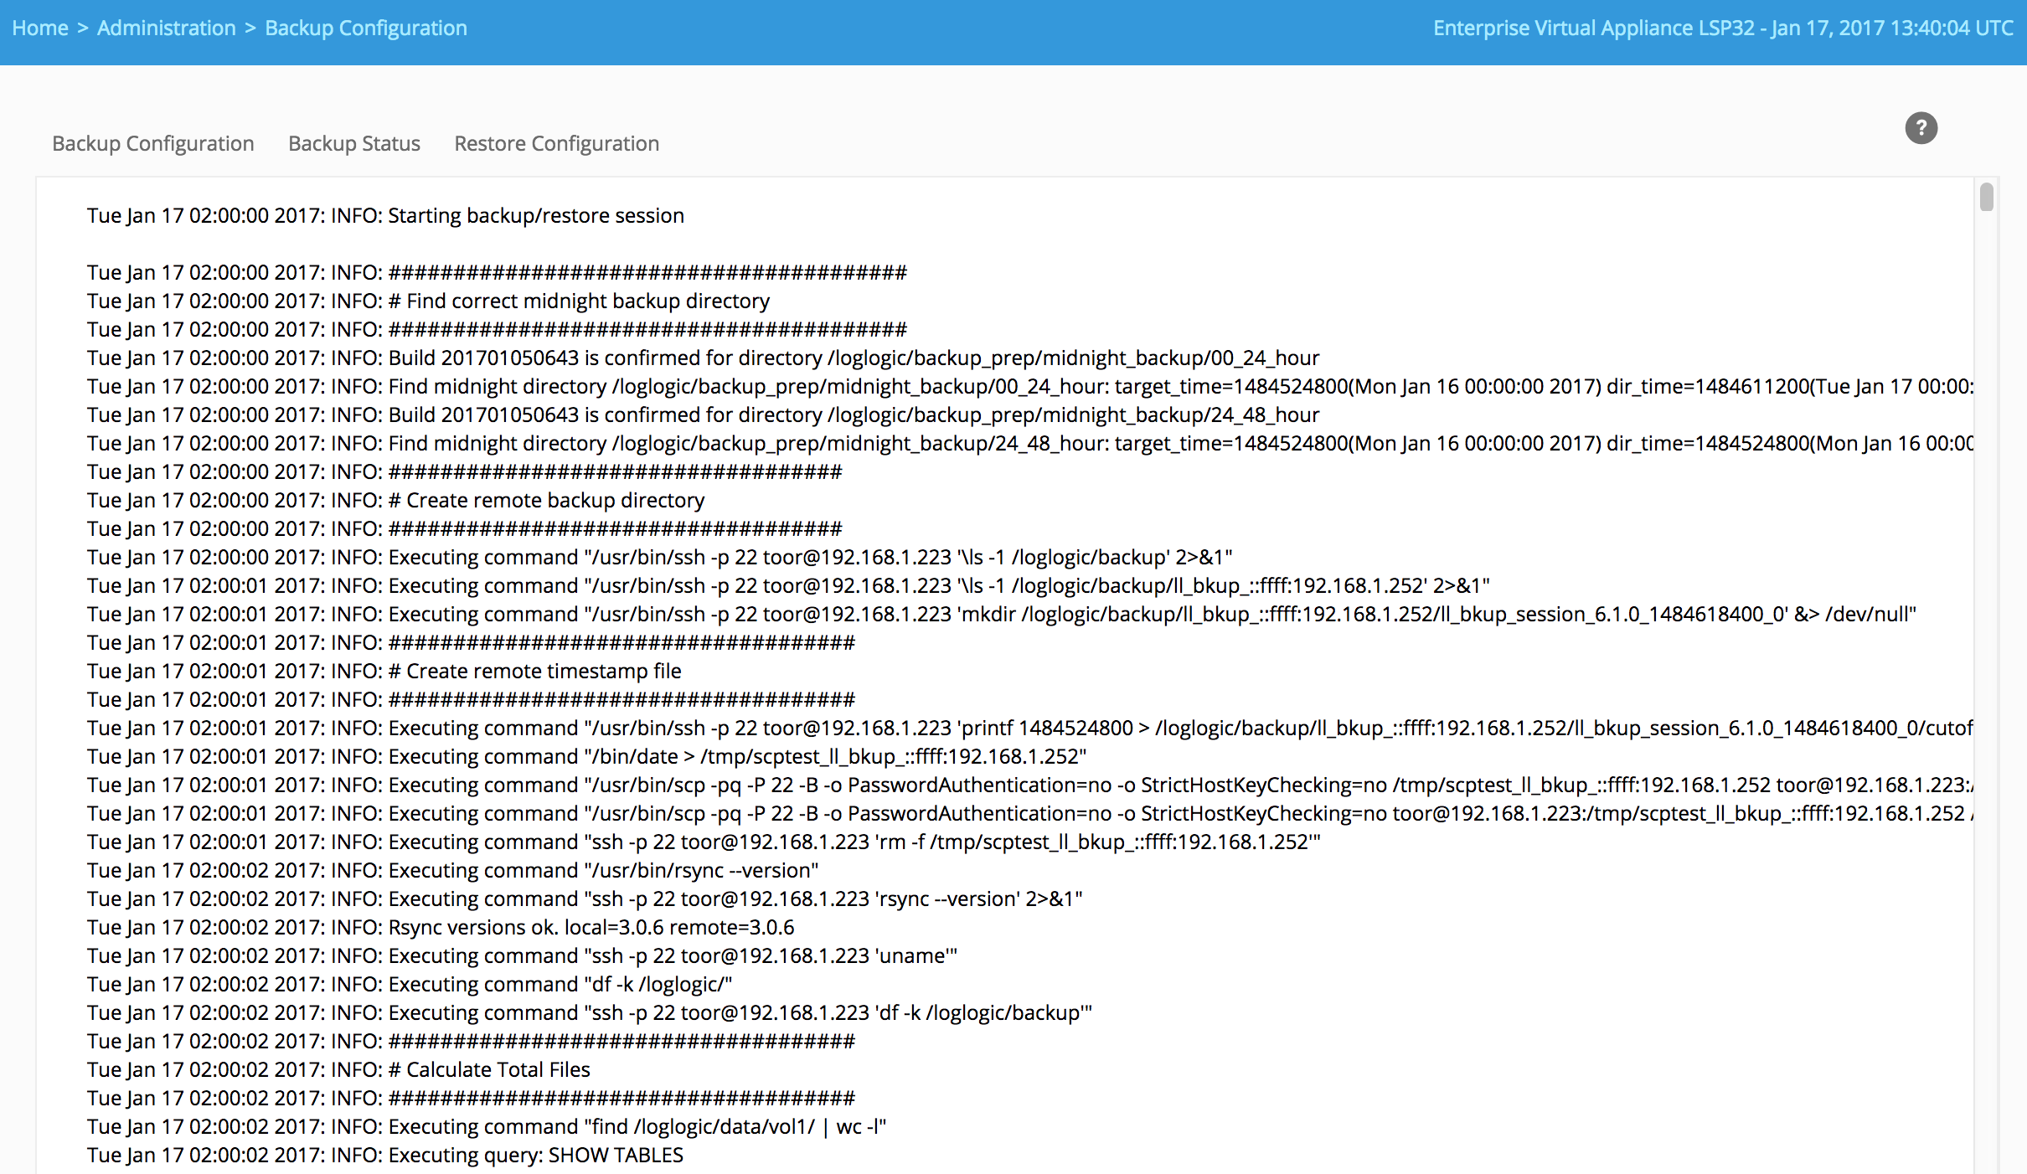Click the 'Find correct midnight backup directory' line

pyautogui.click(x=428, y=301)
